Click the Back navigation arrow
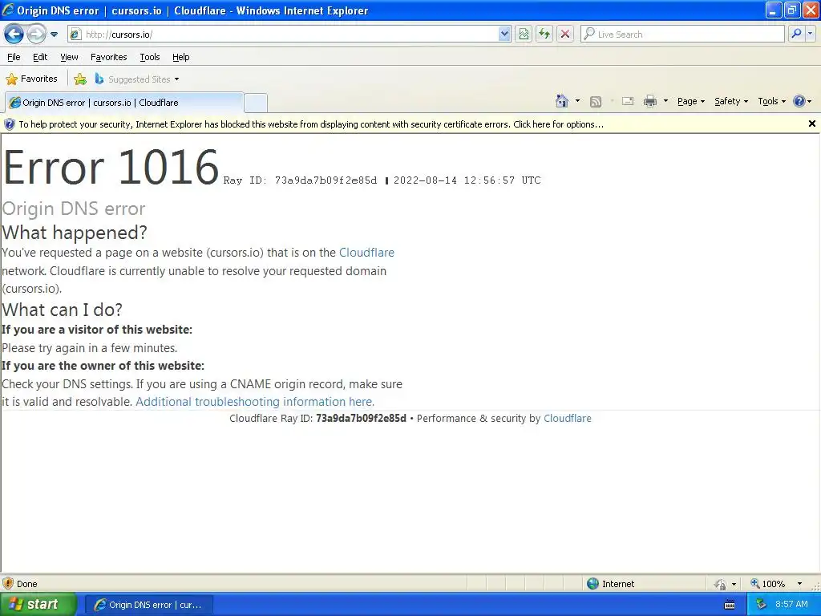 (14, 34)
